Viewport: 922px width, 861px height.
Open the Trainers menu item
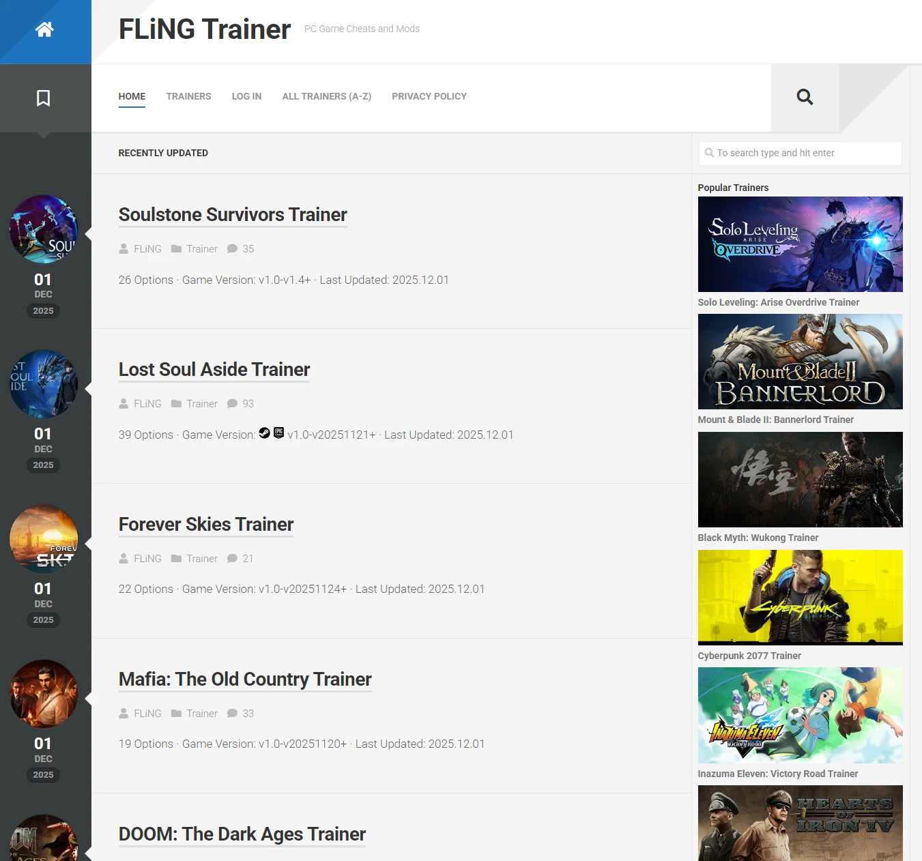coord(188,96)
